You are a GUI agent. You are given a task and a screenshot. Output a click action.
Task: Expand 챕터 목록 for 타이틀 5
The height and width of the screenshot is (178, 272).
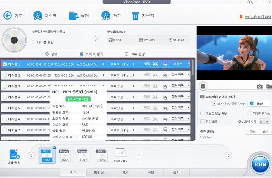[x=188, y=108]
